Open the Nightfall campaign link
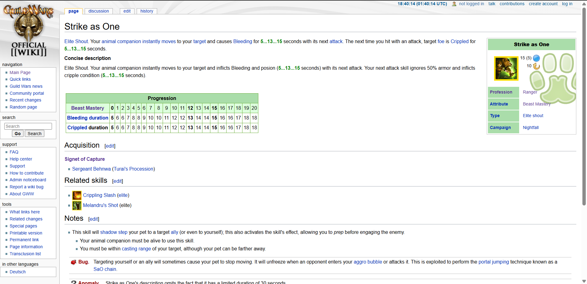 click(531, 127)
